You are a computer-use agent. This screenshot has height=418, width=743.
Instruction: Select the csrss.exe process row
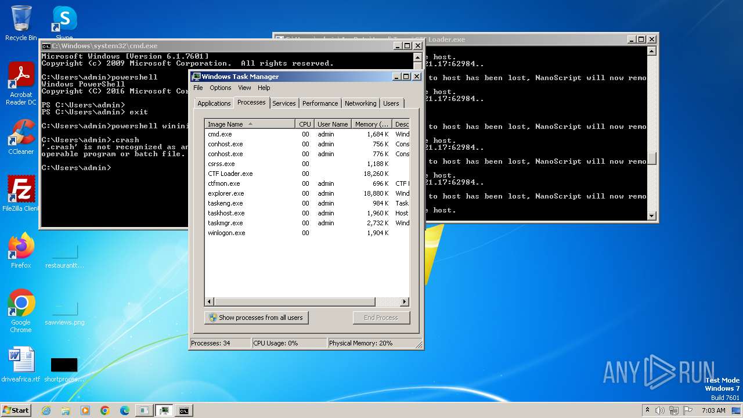point(307,164)
